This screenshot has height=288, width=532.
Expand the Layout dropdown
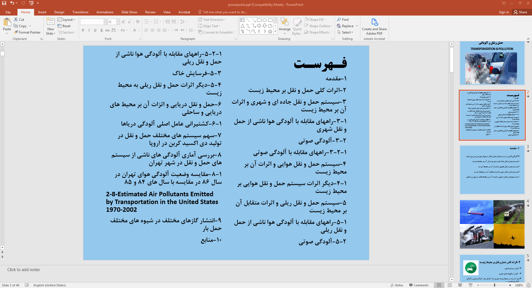pyautogui.click(x=67, y=20)
